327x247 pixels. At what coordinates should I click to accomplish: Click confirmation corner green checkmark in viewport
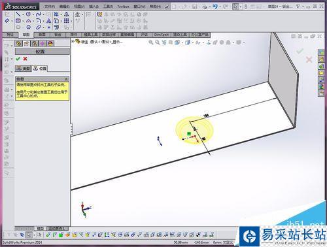[300, 52]
